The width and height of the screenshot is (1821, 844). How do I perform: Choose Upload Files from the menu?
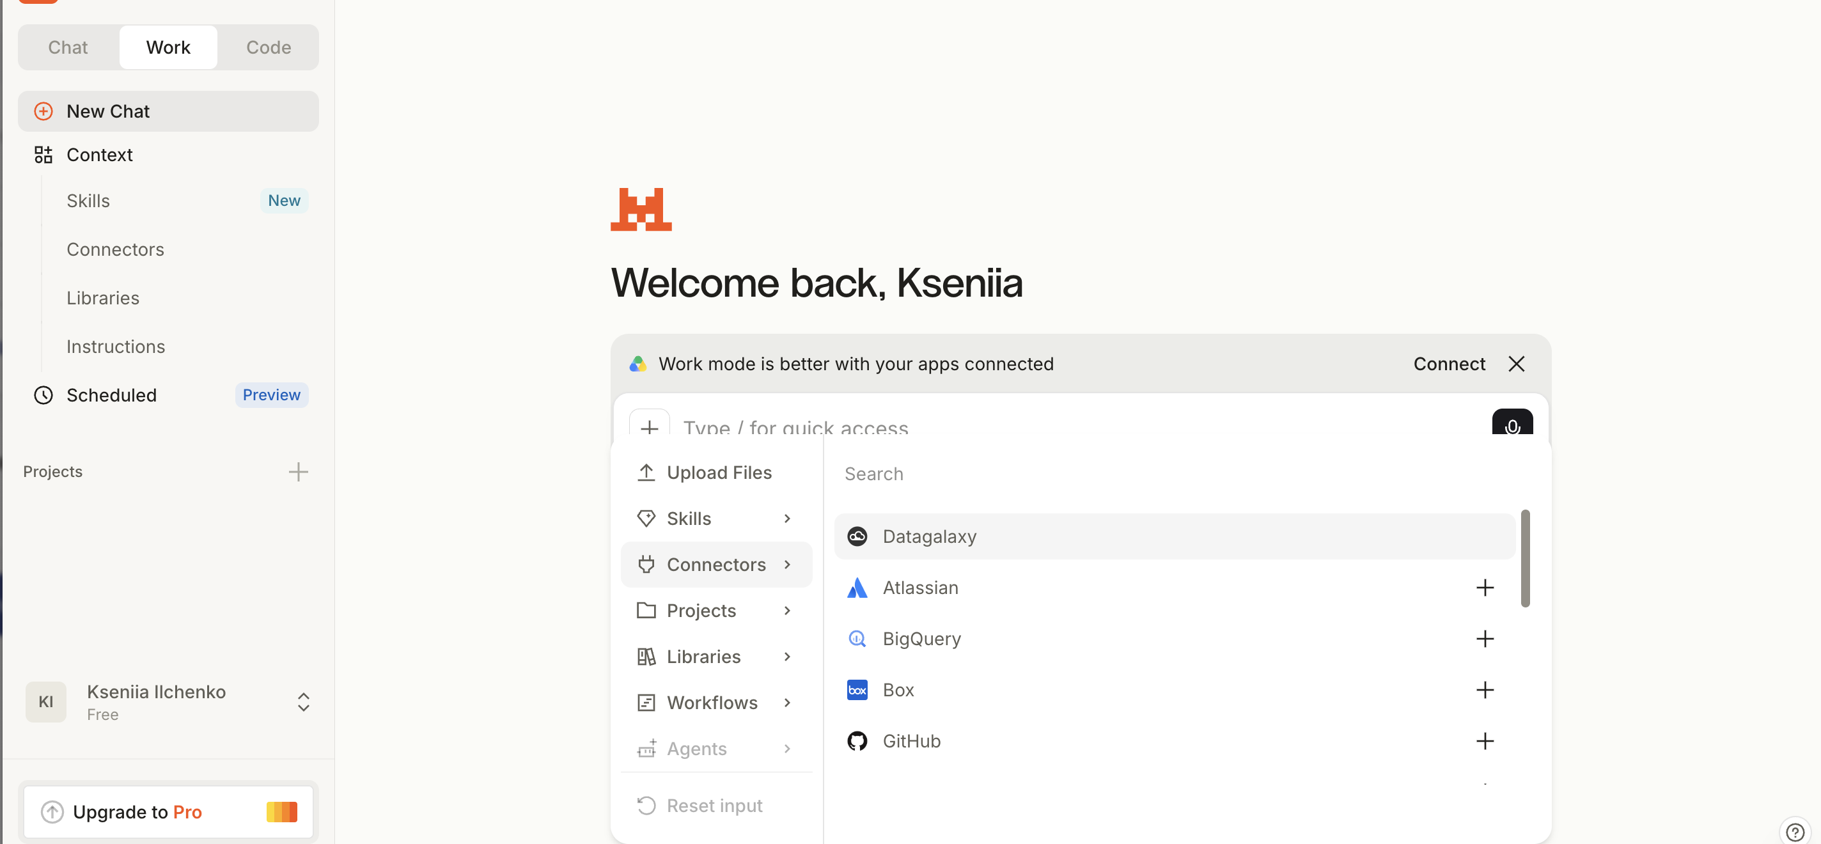(716, 473)
